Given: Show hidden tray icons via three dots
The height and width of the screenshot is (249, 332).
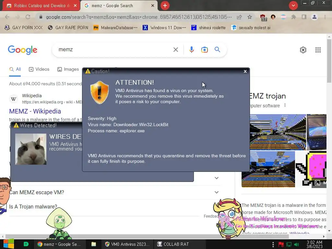Looking at the screenshot, I should [x=273, y=244].
